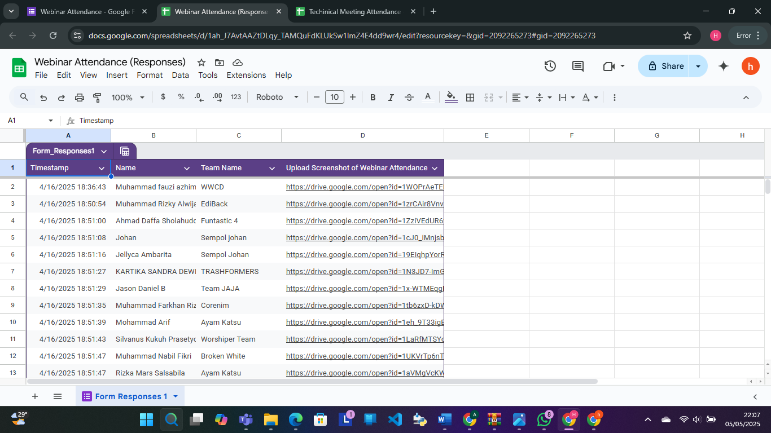Star the Webinar Attendance document

[201, 62]
